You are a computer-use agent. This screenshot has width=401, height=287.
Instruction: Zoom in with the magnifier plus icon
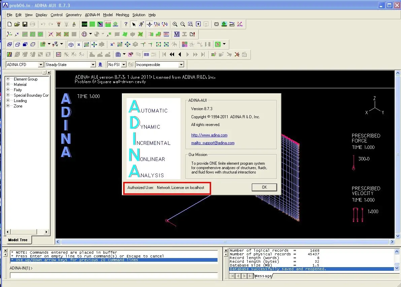pos(175,24)
